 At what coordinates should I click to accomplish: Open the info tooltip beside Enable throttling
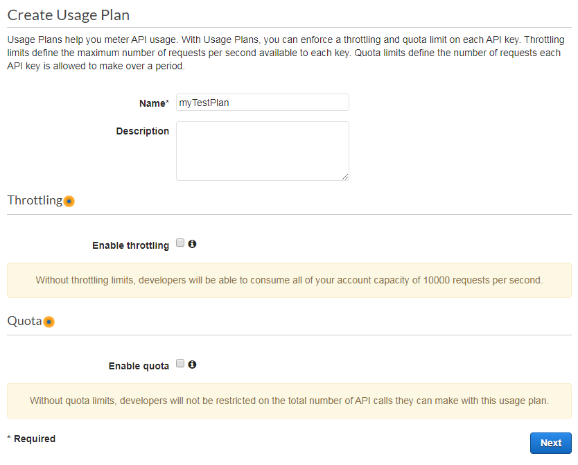(193, 244)
